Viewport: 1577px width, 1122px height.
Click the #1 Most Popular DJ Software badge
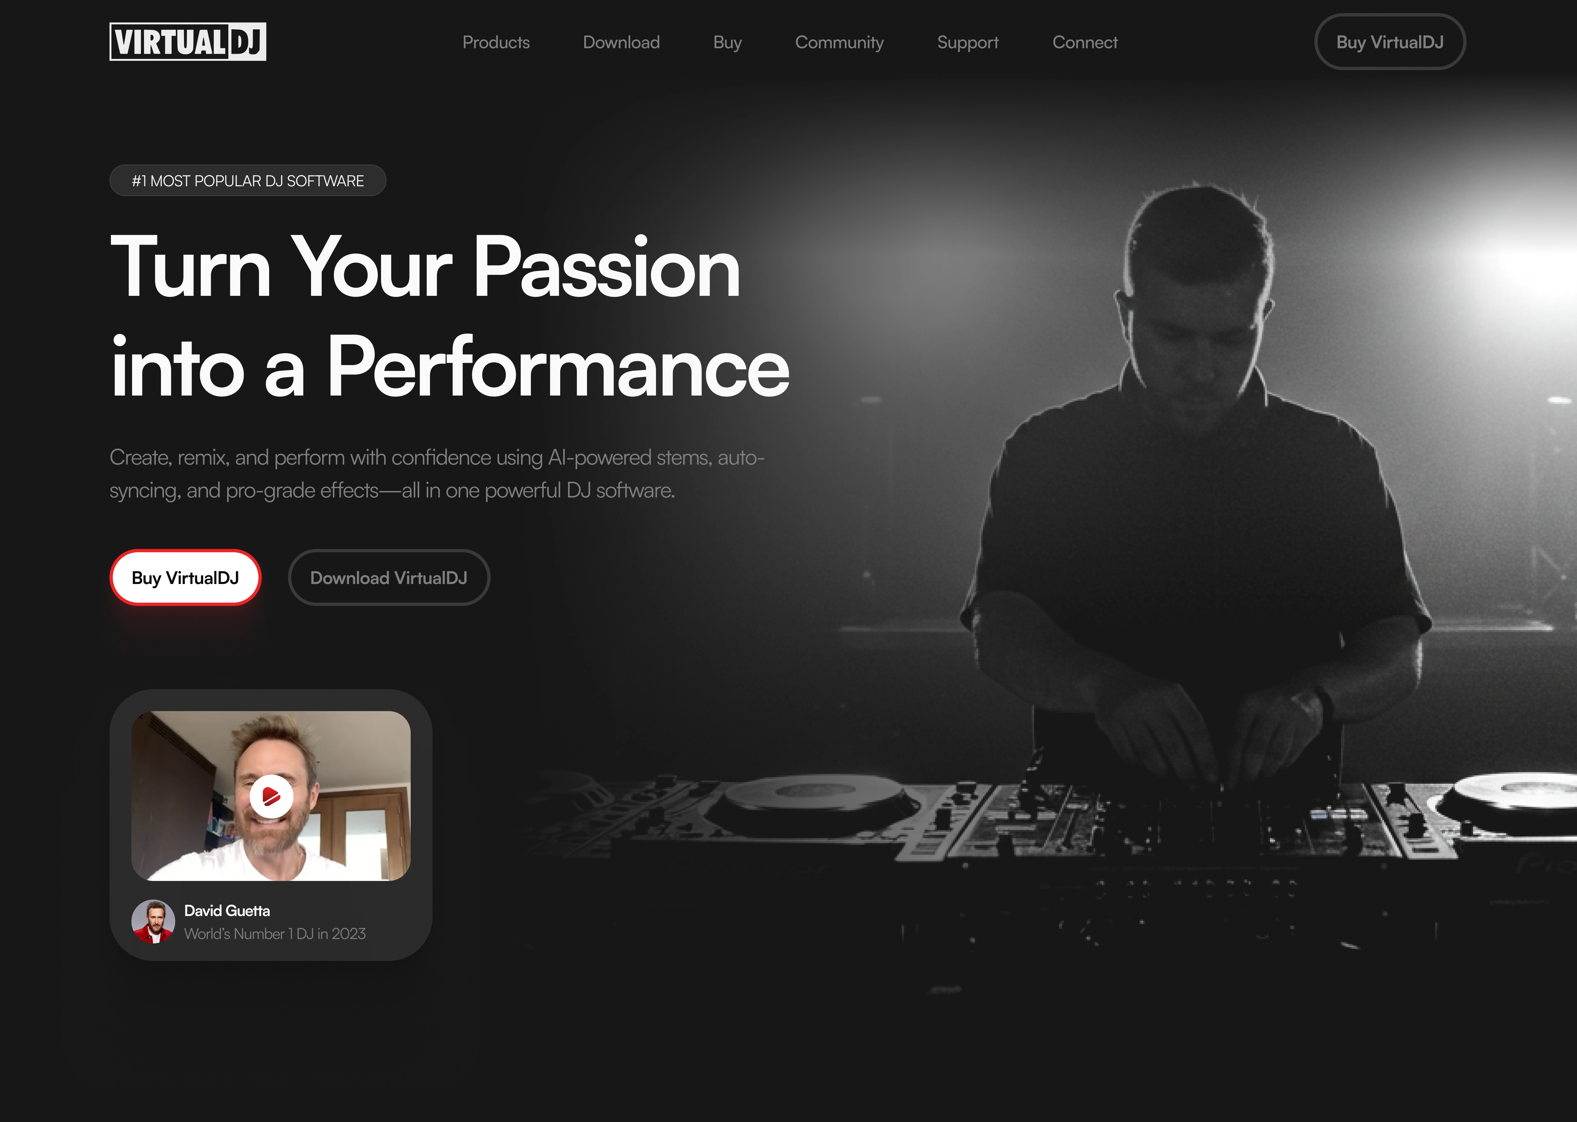(248, 180)
